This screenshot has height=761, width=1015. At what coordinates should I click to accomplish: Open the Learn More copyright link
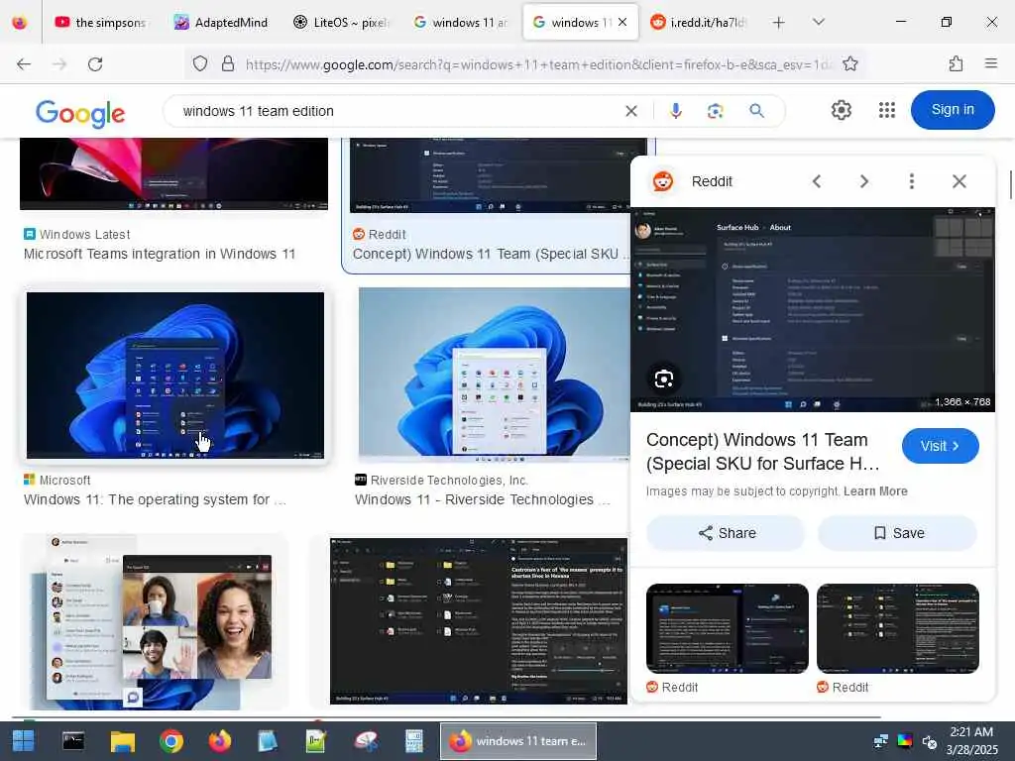875,491
